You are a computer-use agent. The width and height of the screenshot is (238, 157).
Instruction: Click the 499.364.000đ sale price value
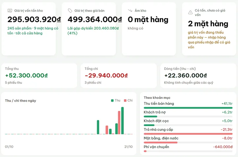(95, 19)
